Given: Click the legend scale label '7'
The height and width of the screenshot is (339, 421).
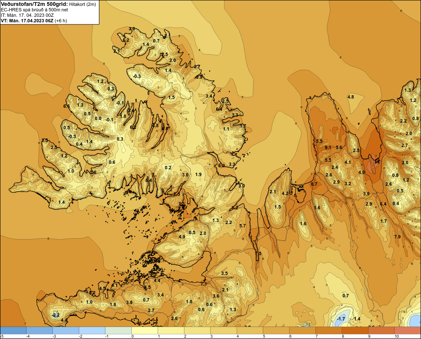Looking at the screenshot, I should 317,336.
